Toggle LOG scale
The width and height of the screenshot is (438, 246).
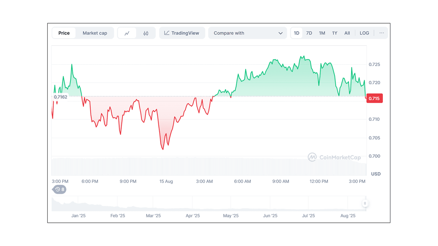tap(364, 33)
